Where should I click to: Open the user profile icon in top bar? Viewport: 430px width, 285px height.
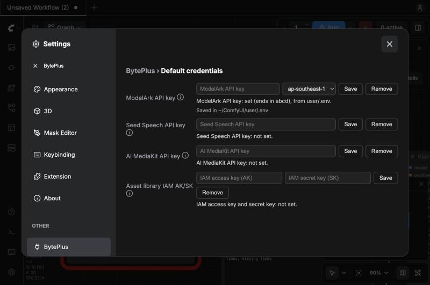[420, 8]
